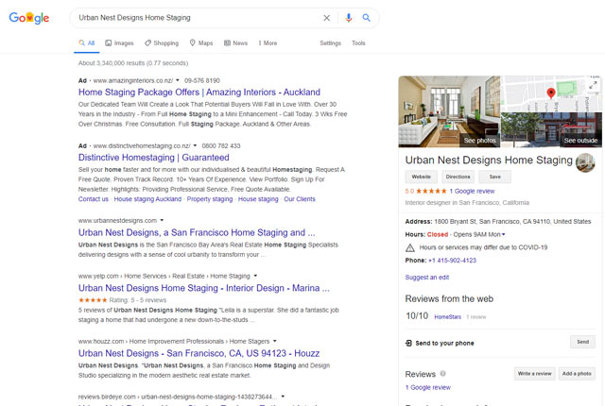This screenshot has height=406, width=605.
Task: Submit search with magnifier icon
Action: pyautogui.click(x=366, y=18)
